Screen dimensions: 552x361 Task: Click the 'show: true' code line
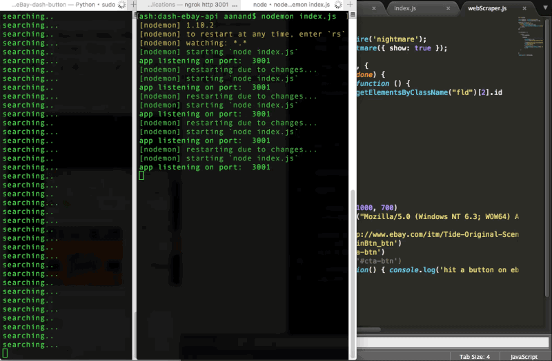click(x=402, y=48)
